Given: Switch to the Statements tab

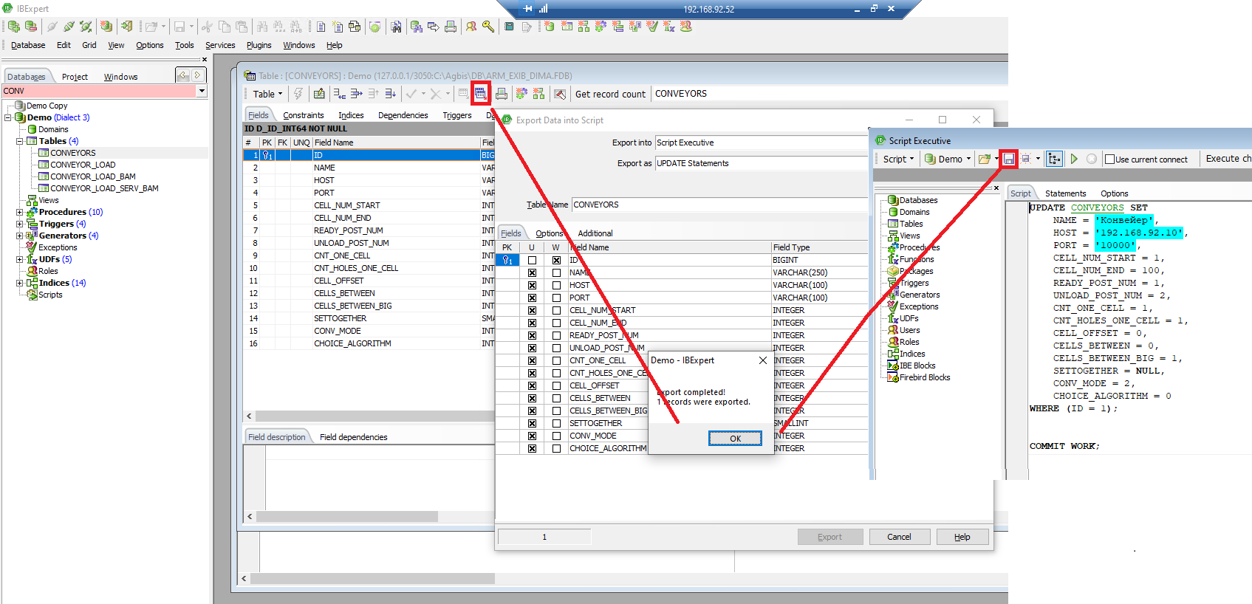Looking at the screenshot, I should coord(1066,193).
